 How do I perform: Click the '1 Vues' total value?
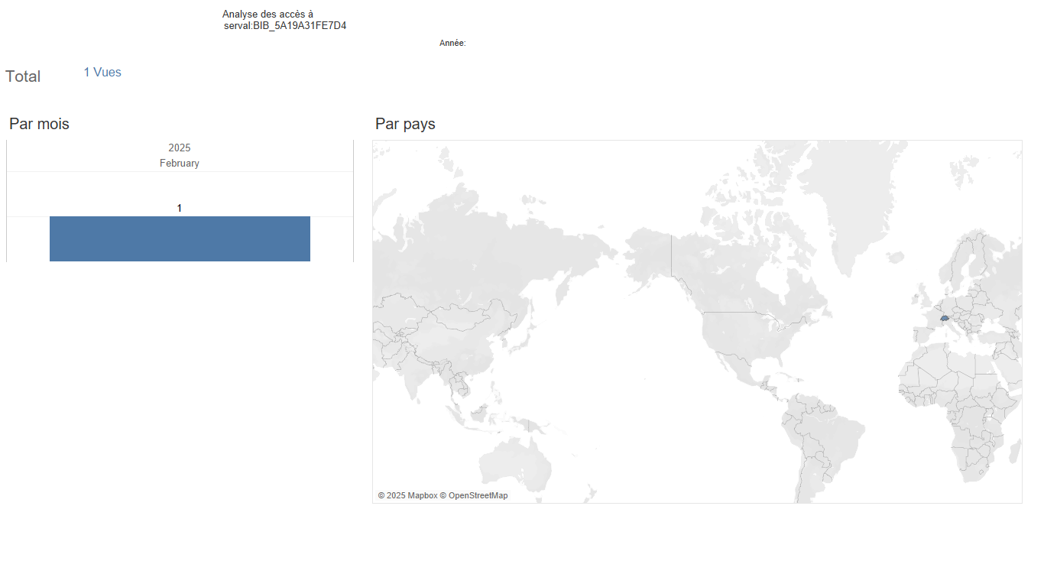(x=102, y=73)
